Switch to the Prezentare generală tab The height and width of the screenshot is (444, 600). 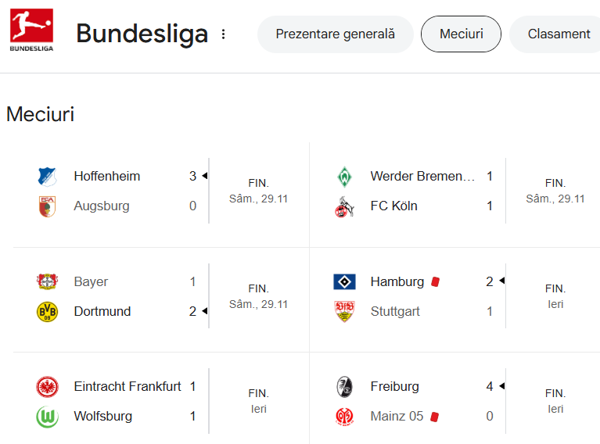335,34
